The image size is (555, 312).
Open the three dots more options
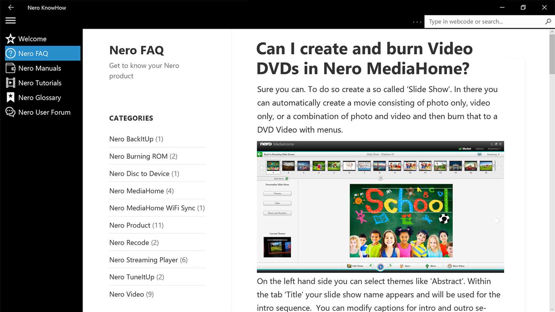click(417, 22)
